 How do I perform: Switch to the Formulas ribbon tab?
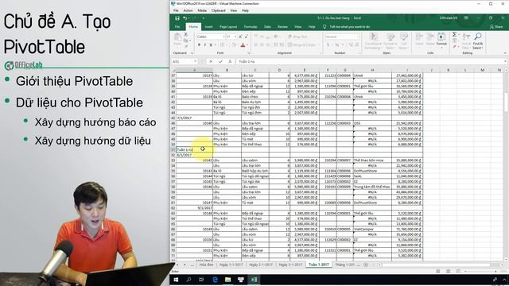[251, 27]
